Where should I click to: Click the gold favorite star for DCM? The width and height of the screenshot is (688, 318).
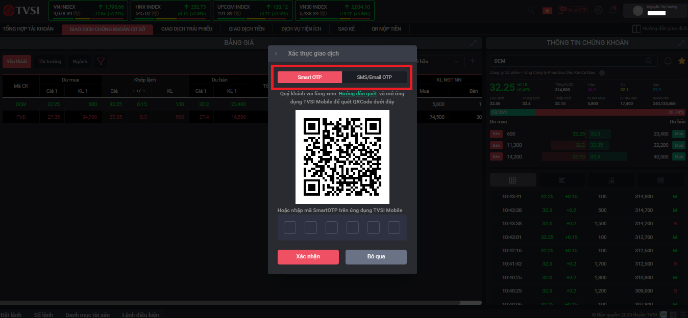pos(681,61)
